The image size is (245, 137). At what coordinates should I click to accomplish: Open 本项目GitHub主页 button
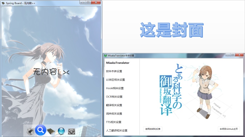pos(229,129)
